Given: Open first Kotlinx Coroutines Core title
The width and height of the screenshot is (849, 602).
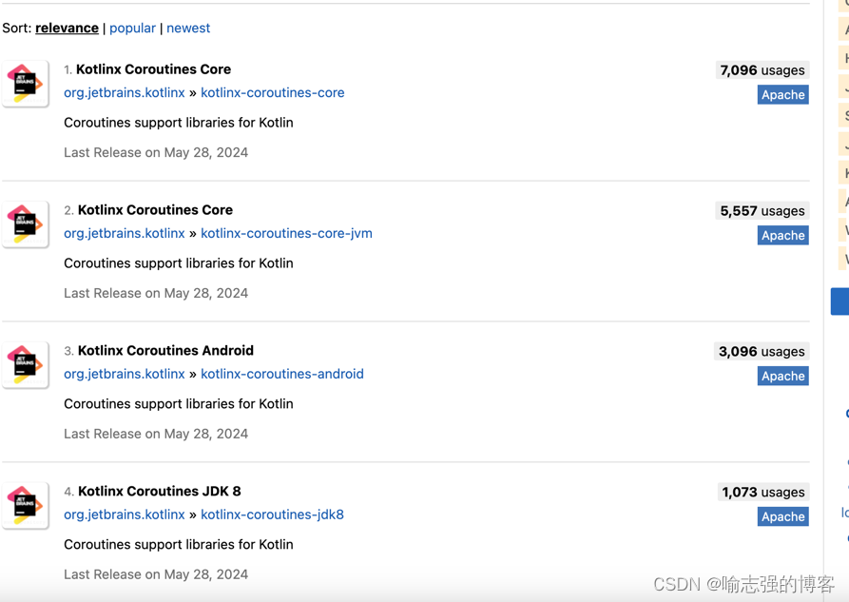Looking at the screenshot, I should click(153, 69).
